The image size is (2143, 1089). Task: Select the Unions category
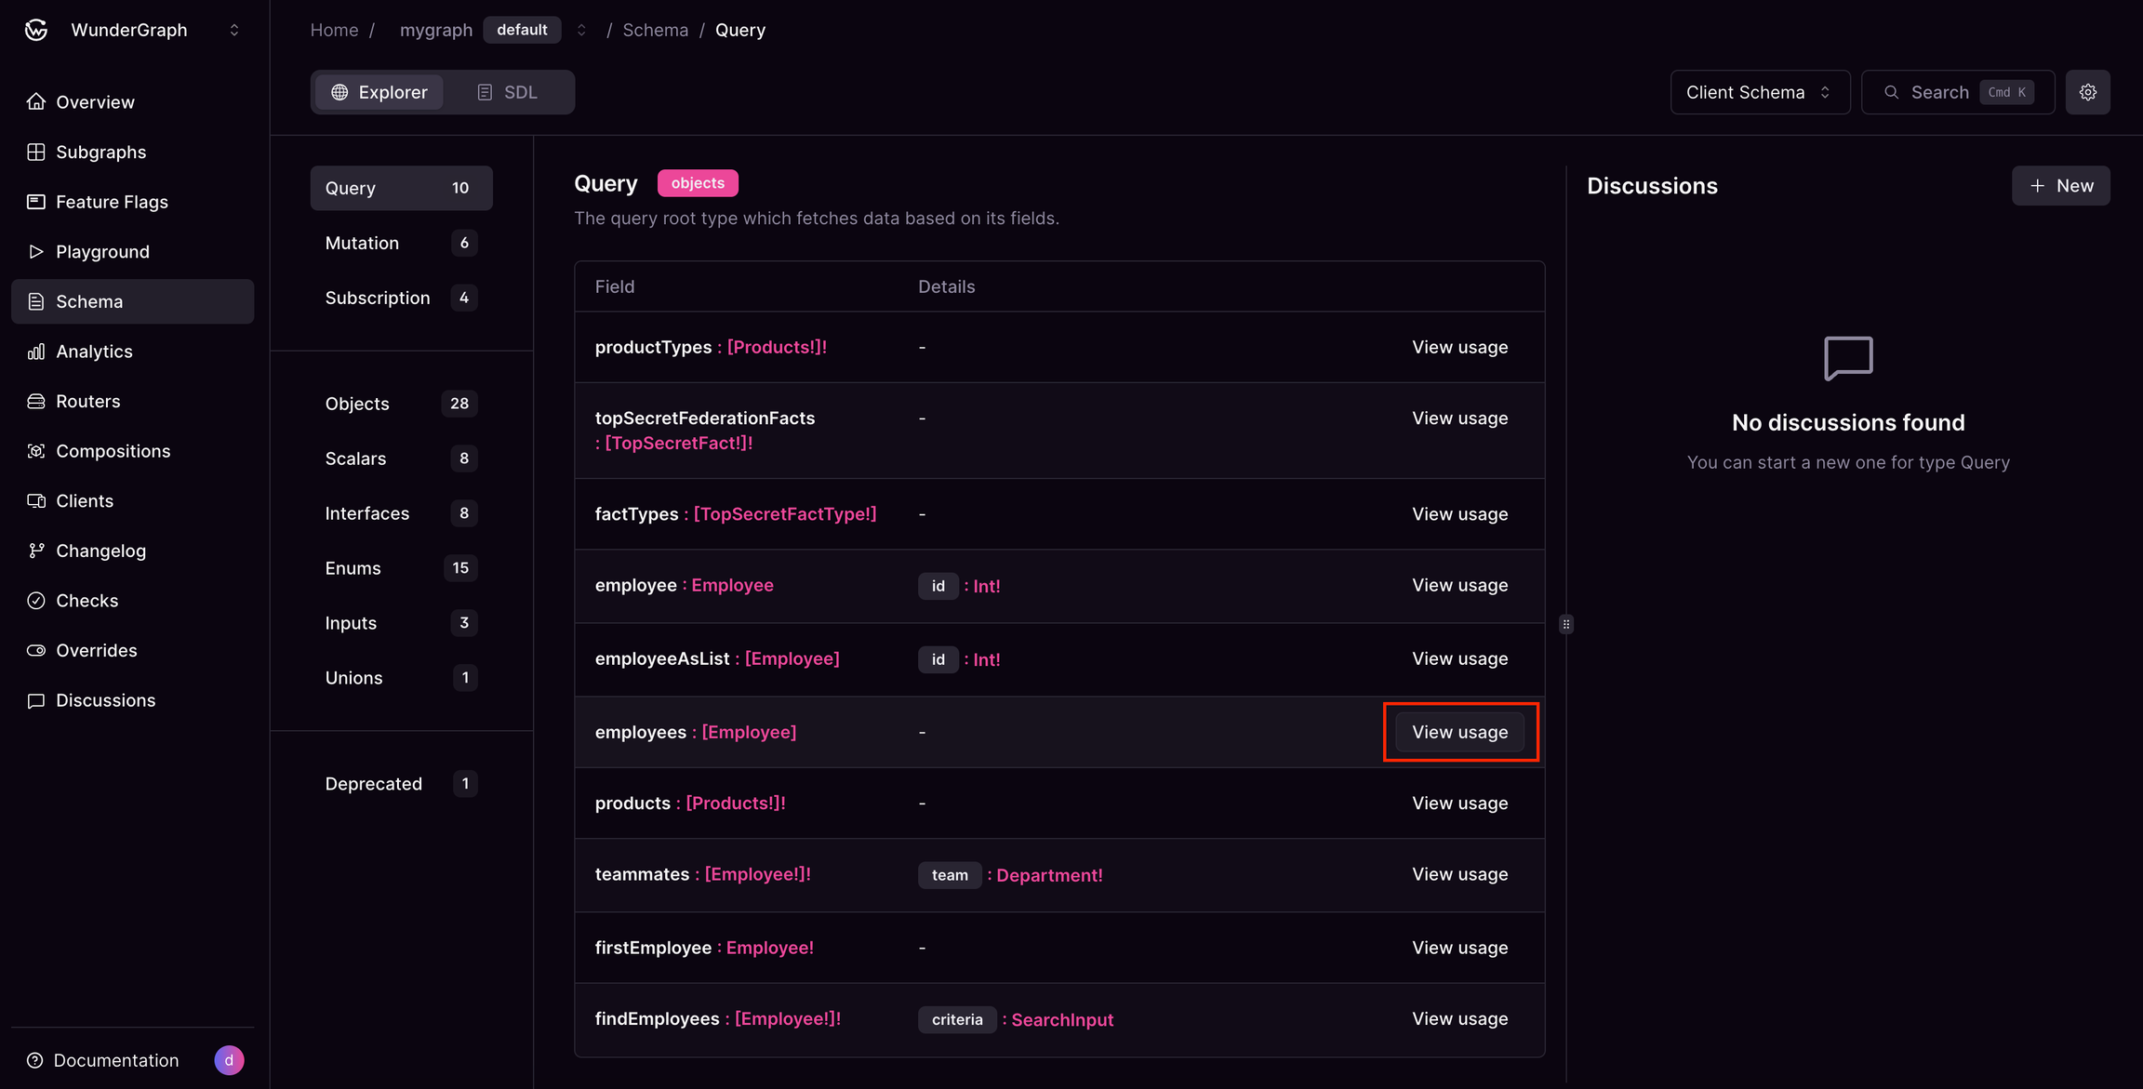pos(401,678)
